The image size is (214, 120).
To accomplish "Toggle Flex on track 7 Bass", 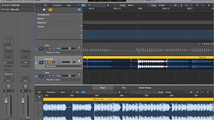I will click(59, 48).
